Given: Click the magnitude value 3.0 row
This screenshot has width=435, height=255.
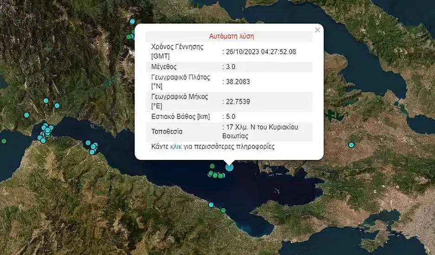Looking at the screenshot, I should click(230, 67).
